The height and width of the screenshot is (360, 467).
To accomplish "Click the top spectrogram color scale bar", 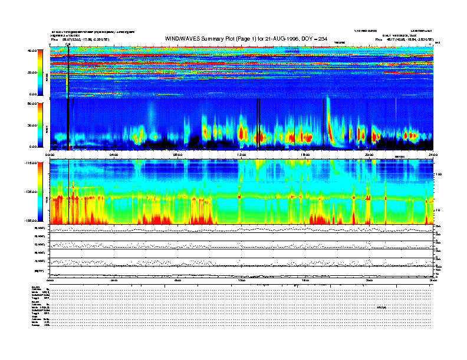I will tap(40, 72).
